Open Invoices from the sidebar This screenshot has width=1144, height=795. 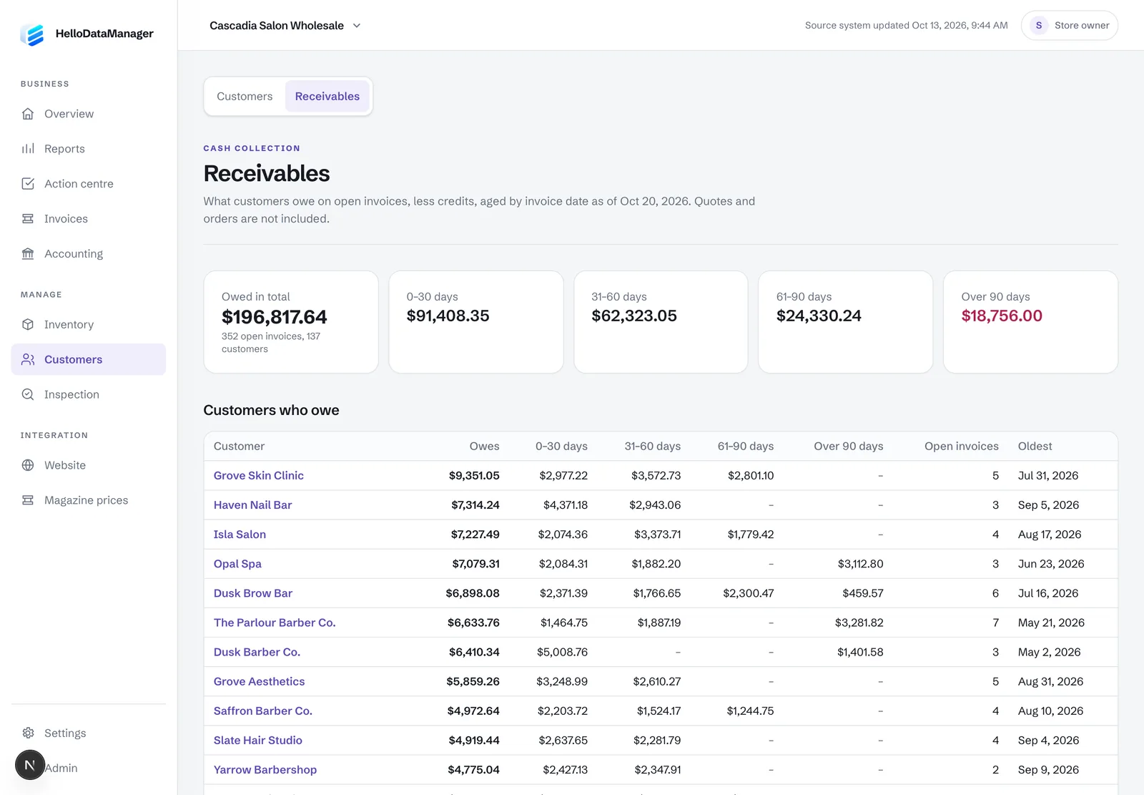[x=89, y=219]
